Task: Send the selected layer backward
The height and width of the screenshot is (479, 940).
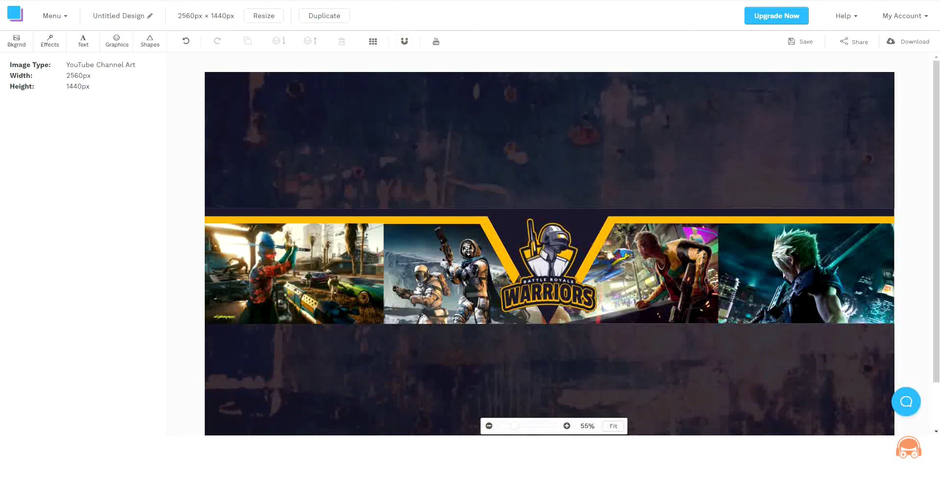Action: (279, 41)
